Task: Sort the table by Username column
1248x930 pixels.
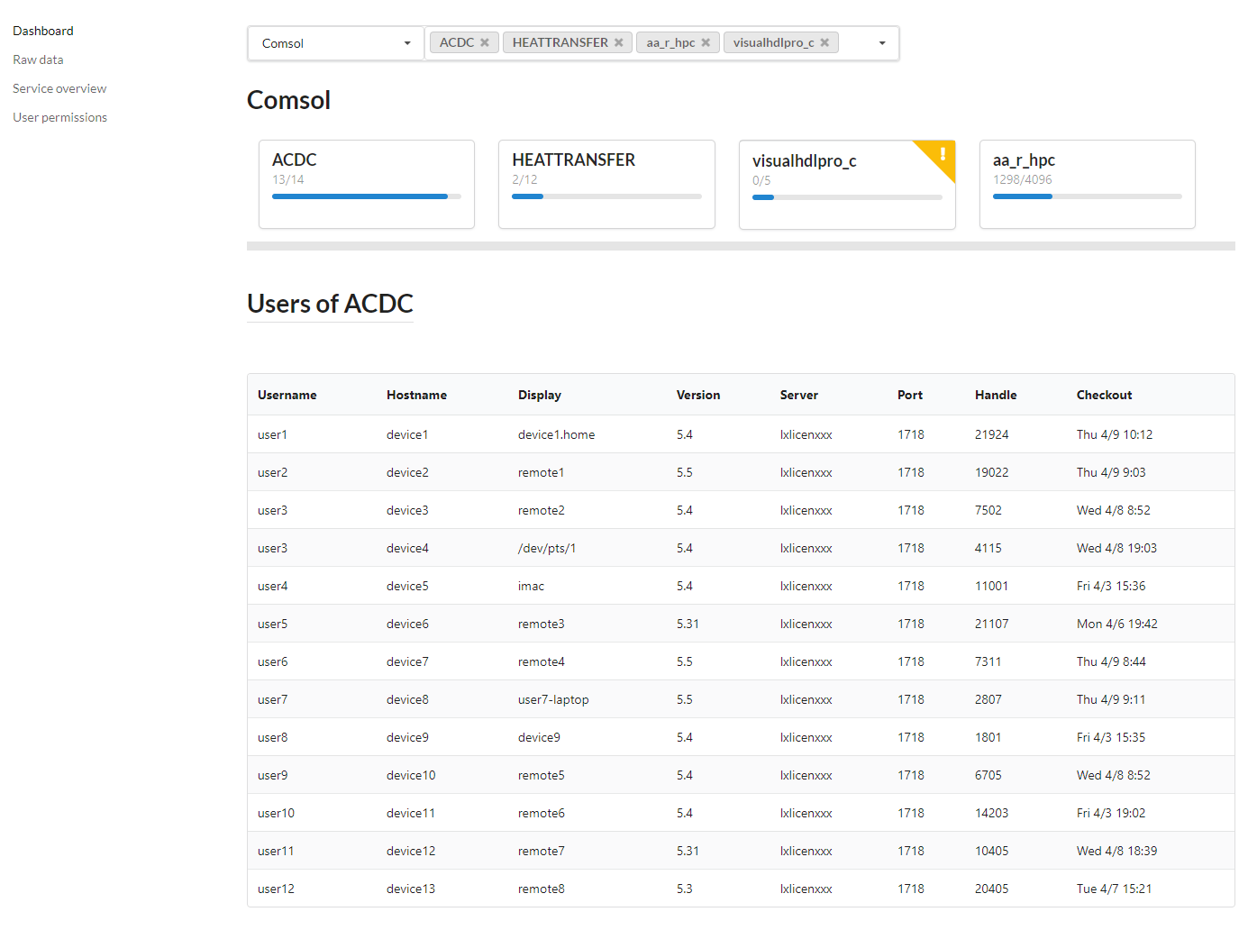Action: [x=287, y=395]
